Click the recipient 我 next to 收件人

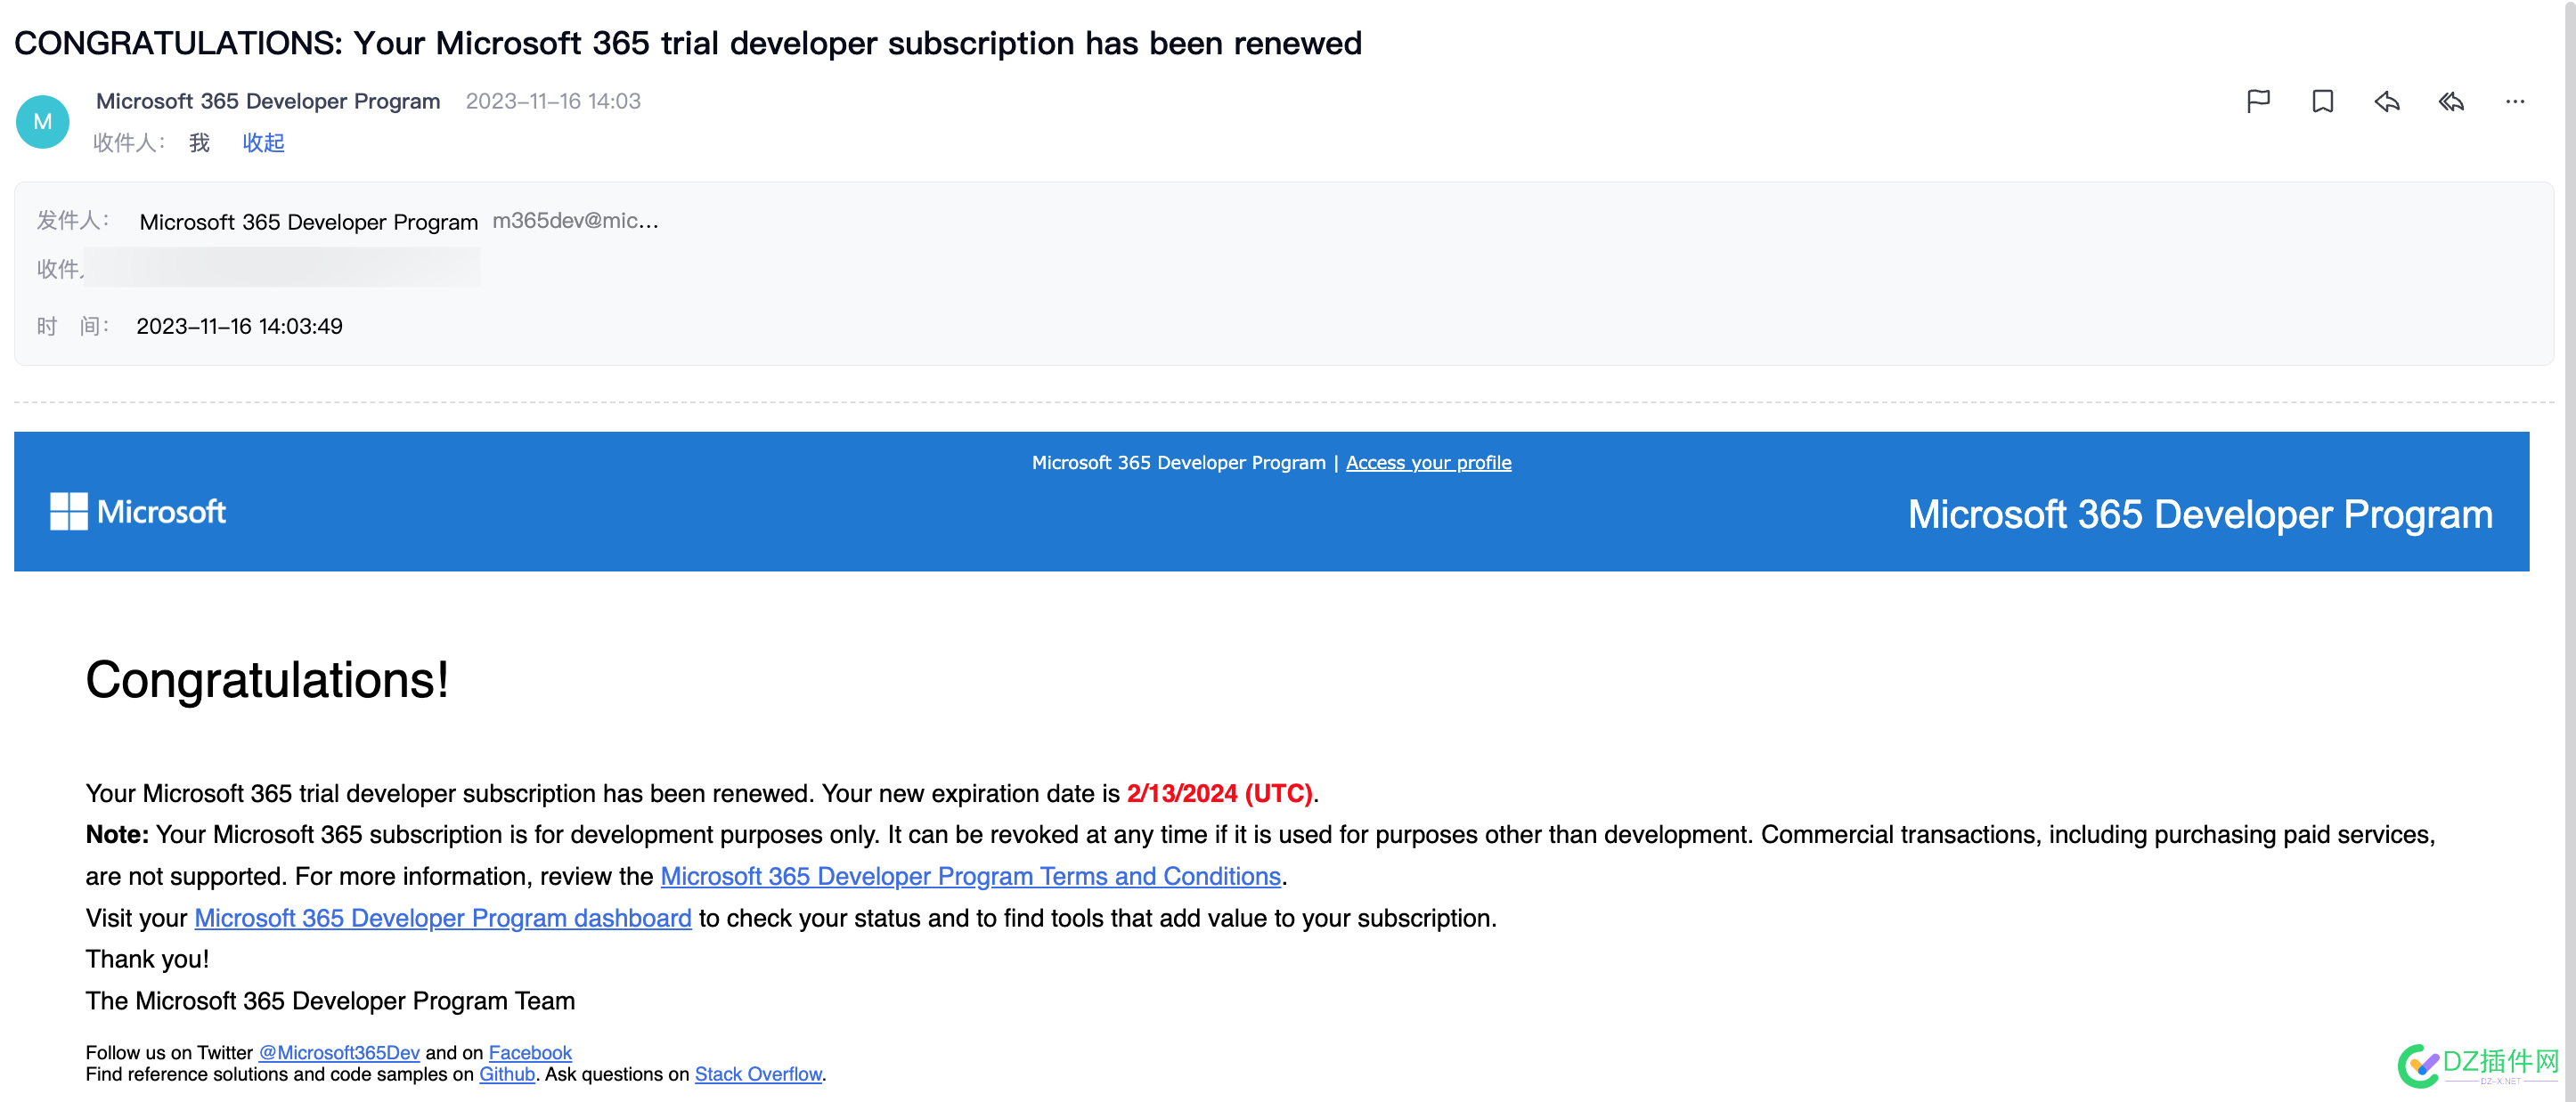coord(199,143)
